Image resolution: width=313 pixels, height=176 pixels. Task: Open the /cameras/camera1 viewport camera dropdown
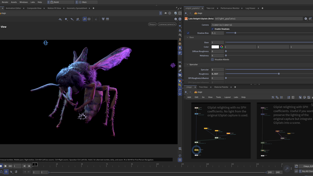(167, 24)
